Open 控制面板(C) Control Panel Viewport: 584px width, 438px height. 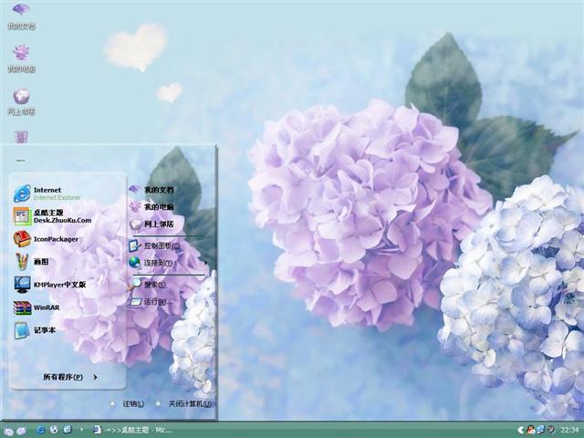point(154,245)
